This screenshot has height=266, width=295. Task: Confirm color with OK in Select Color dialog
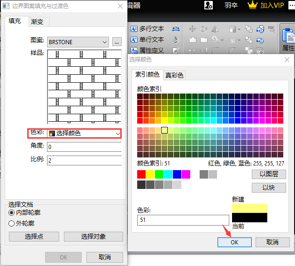pos(234,242)
